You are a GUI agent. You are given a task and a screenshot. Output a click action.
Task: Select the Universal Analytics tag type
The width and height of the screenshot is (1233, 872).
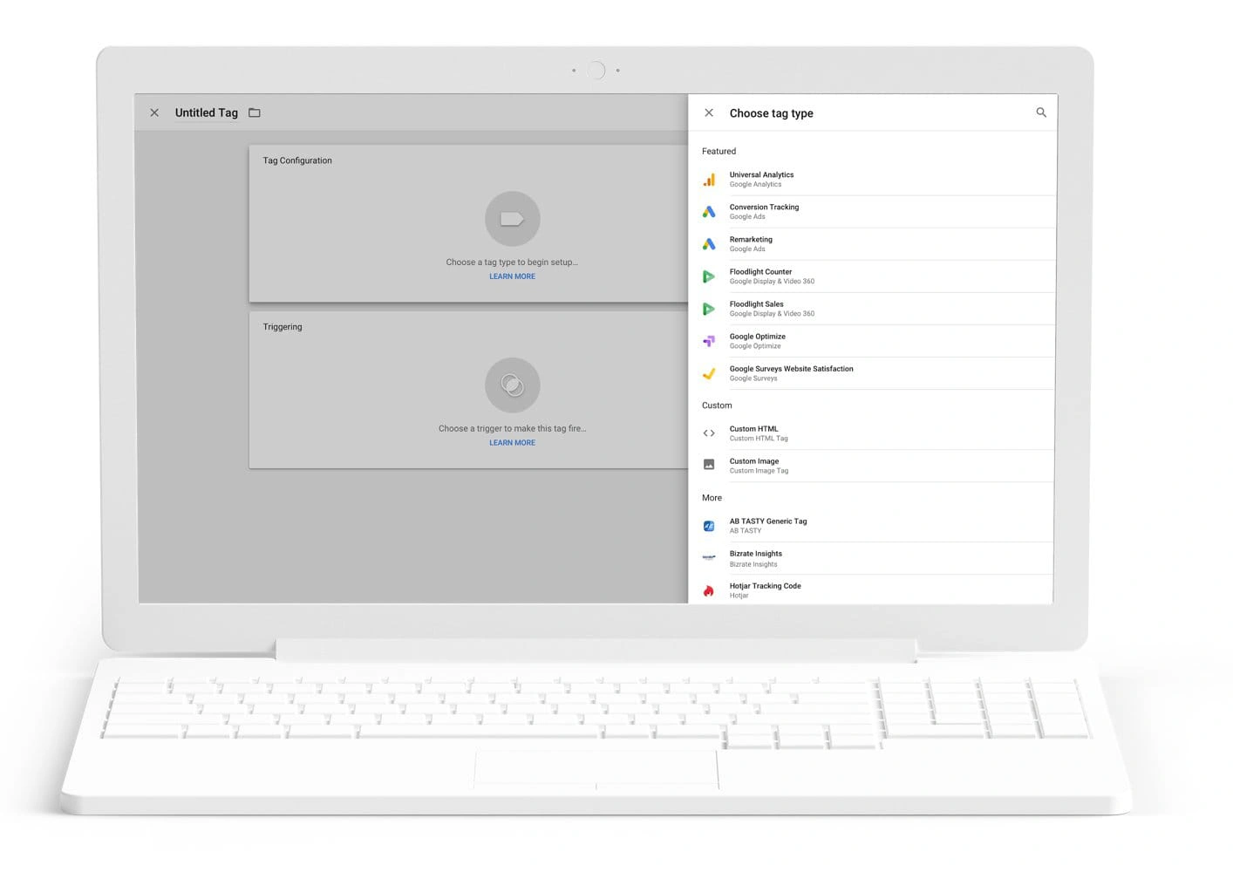pyautogui.click(x=877, y=180)
